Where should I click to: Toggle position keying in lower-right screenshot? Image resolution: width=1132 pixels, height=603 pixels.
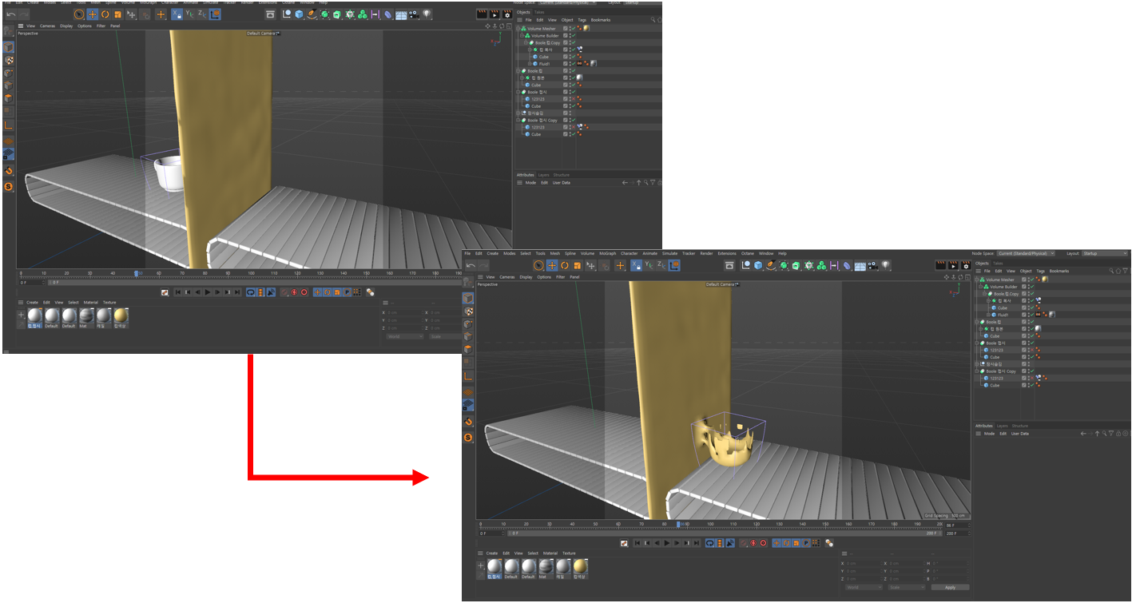click(777, 543)
